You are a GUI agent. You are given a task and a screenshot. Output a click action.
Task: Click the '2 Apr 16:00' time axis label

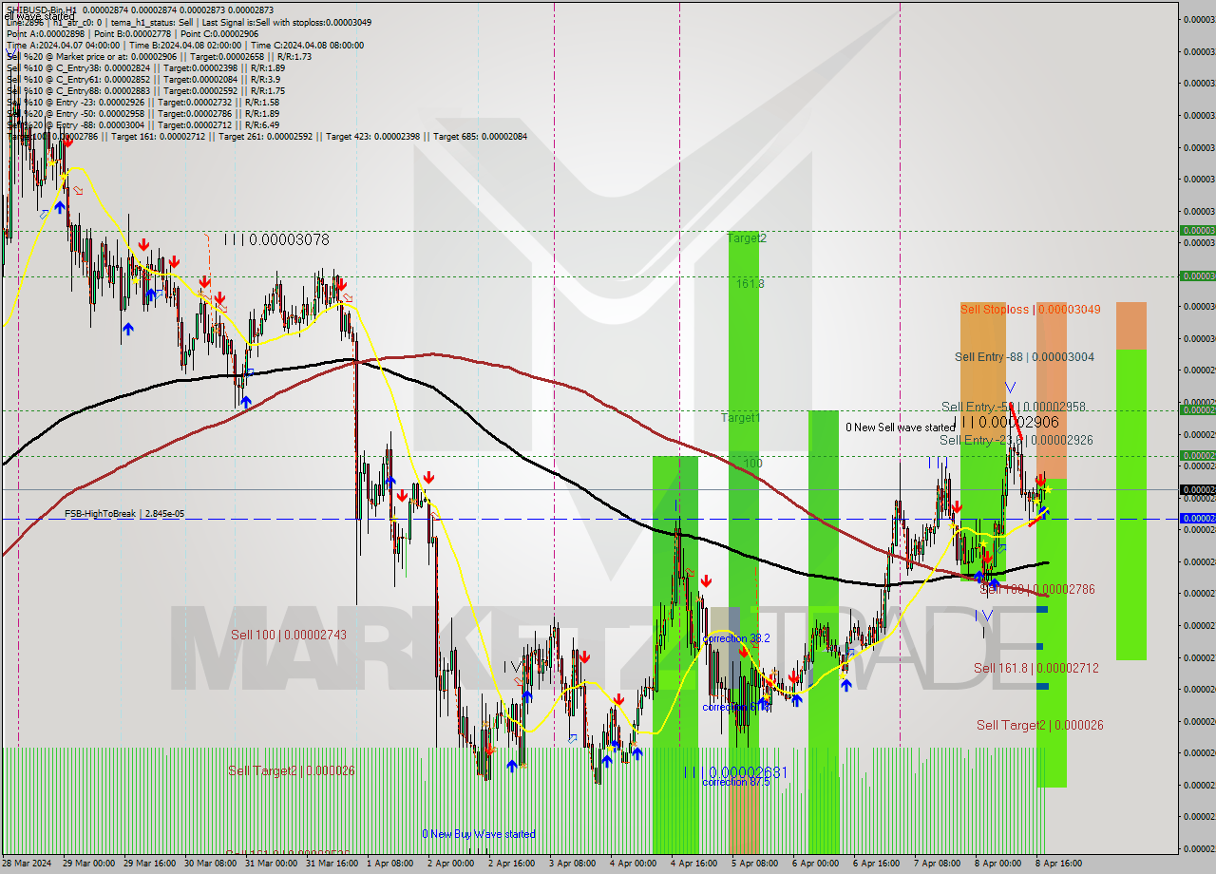point(511,864)
